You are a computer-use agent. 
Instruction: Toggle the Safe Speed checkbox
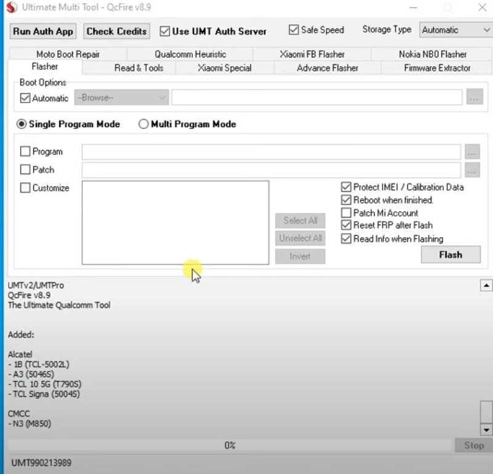coord(293,30)
